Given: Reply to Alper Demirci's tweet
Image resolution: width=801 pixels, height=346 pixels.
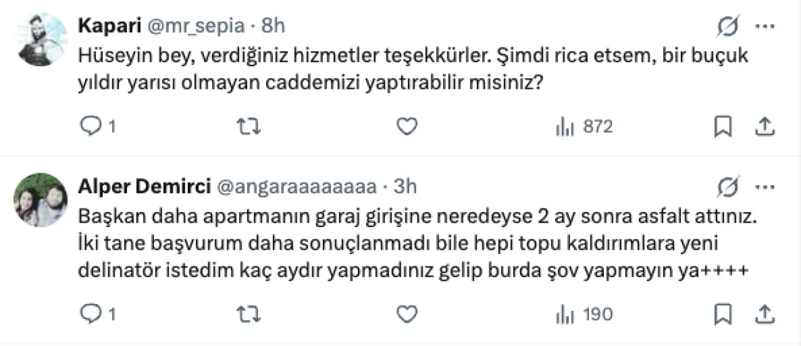Looking at the screenshot, I should [x=92, y=313].
